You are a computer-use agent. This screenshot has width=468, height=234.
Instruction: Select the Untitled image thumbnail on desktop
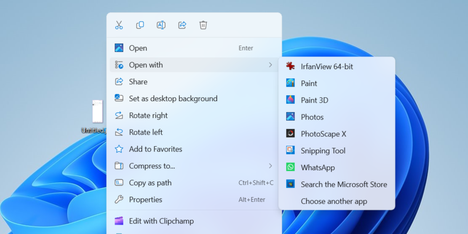coord(98,112)
